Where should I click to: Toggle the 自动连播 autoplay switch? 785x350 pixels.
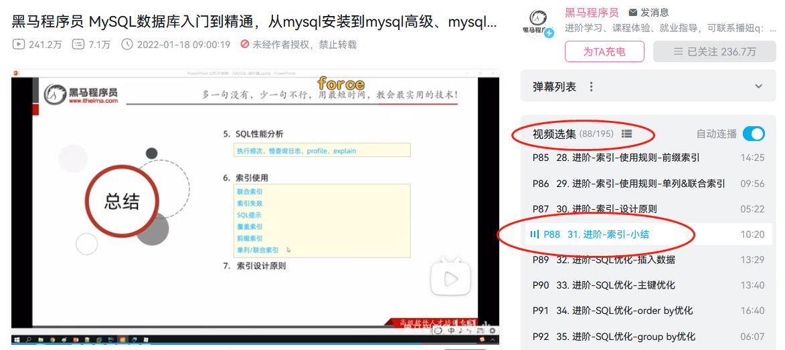[x=754, y=134]
